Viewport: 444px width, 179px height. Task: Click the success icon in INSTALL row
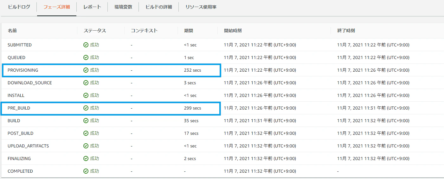[86, 95]
